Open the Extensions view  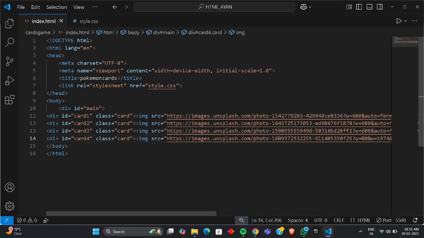click(10, 100)
